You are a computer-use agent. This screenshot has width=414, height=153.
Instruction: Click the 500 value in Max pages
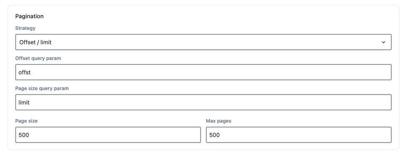[x=214, y=135]
